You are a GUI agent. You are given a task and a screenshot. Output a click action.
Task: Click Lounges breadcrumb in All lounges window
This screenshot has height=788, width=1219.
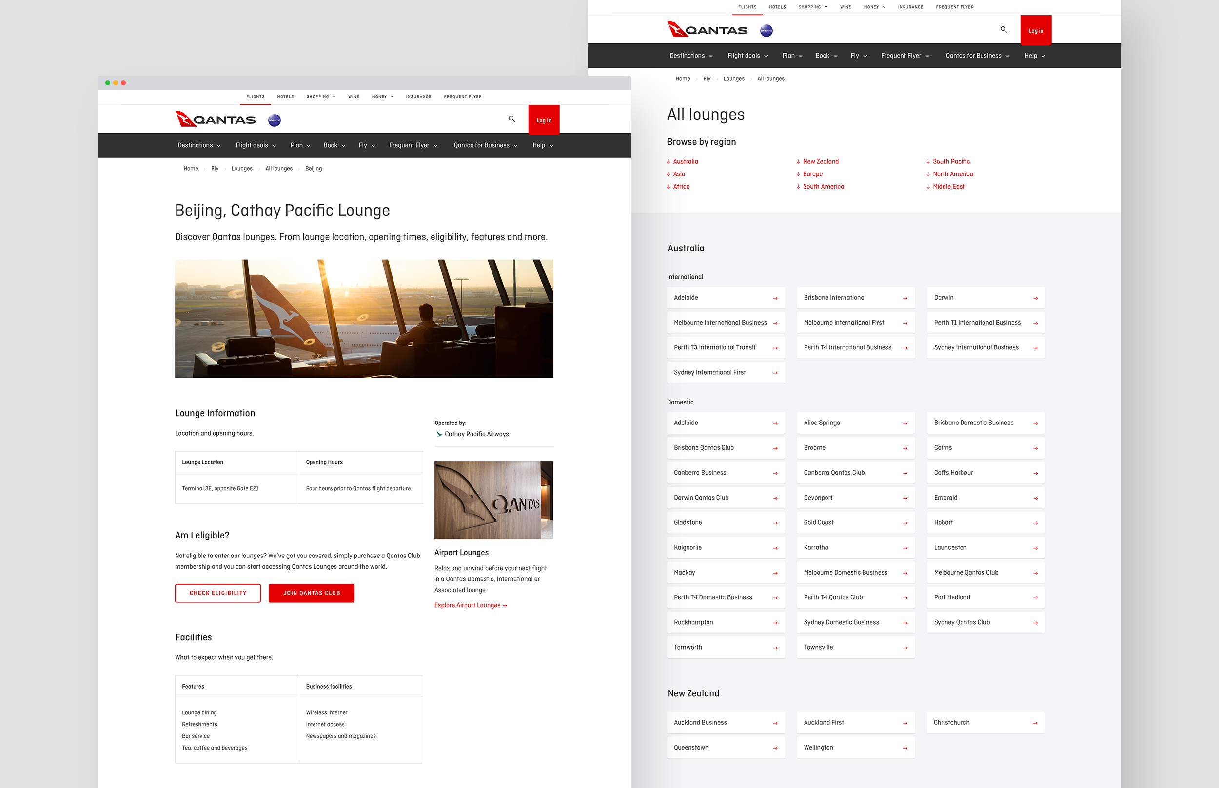(734, 79)
